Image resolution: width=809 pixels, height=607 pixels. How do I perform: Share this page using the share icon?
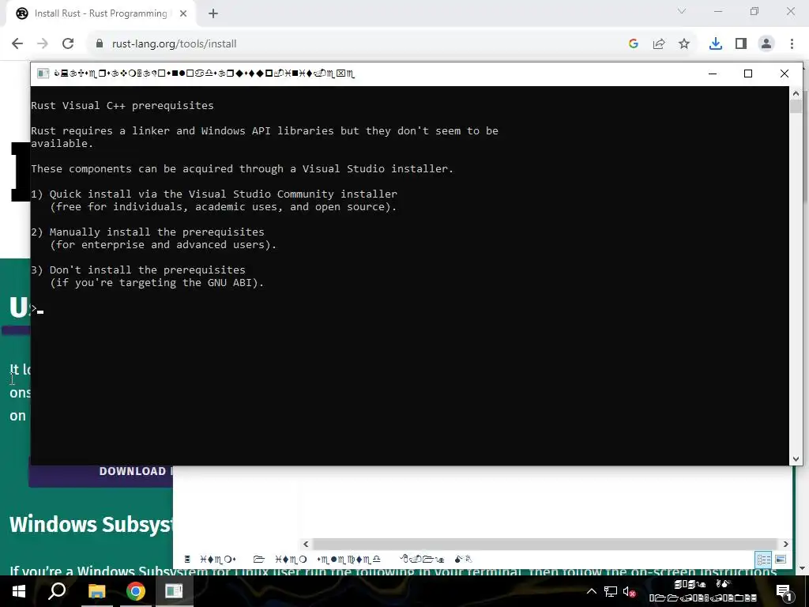click(x=659, y=44)
